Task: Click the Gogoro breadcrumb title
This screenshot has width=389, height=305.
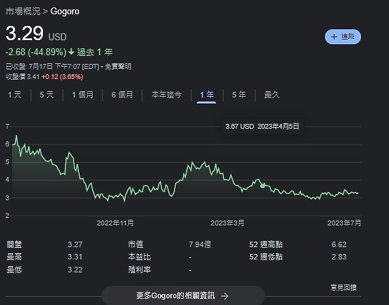Action: 65,12
